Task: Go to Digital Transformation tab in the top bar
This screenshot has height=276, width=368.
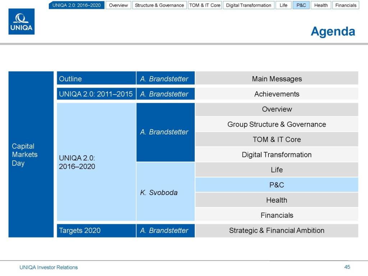Action: pyautogui.click(x=248, y=5)
